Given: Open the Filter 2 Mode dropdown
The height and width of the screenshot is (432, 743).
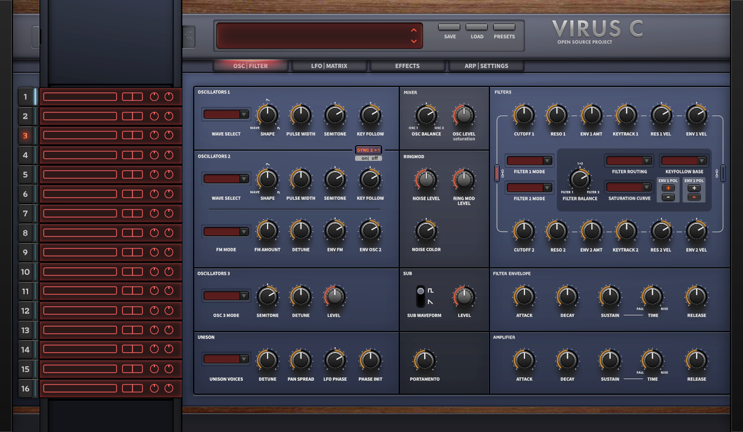Looking at the screenshot, I should pyautogui.click(x=529, y=188).
